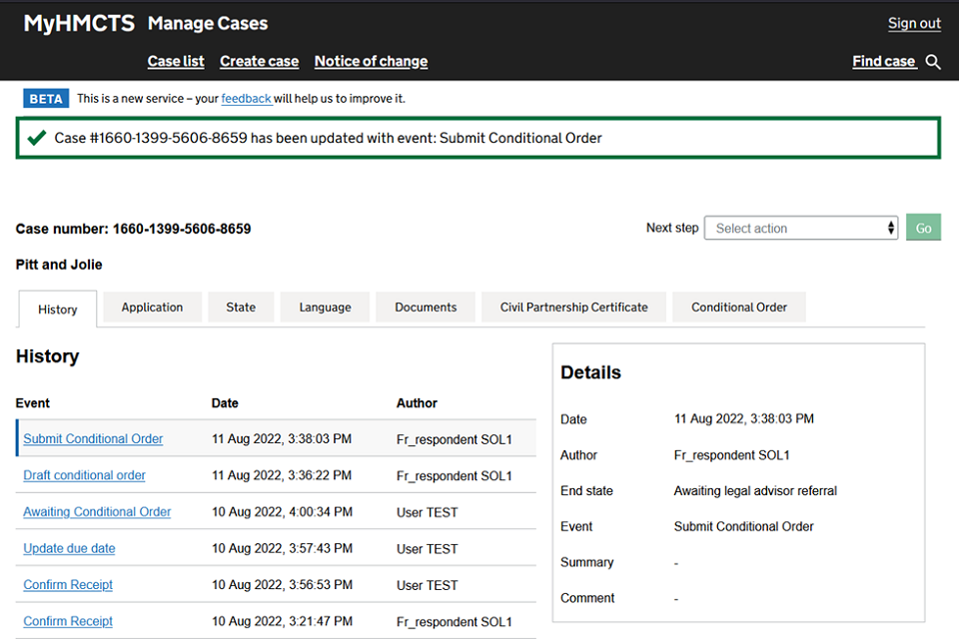Open the State tab
Image resolution: width=959 pixels, height=639 pixels.
[x=241, y=308]
